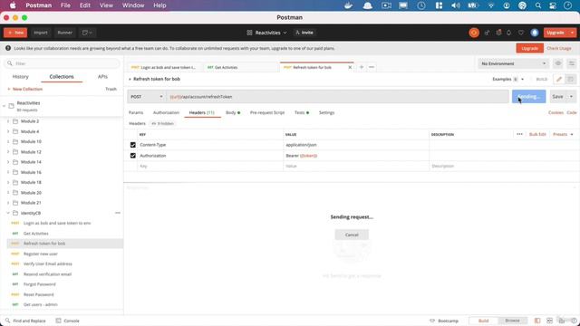Click the request URL input field

pyautogui.click(x=337, y=97)
